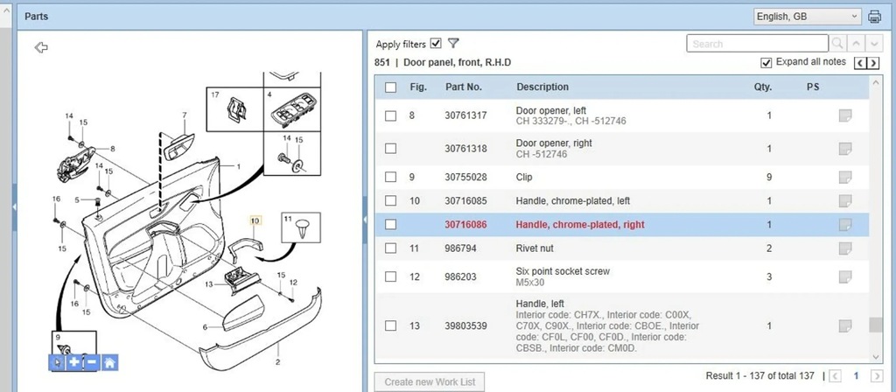Sort by Fig. column header
Image resolution: width=896 pixels, height=392 pixels.
pos(418,87)
